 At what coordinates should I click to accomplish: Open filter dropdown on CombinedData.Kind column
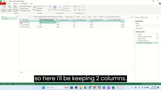click(106, 20)
